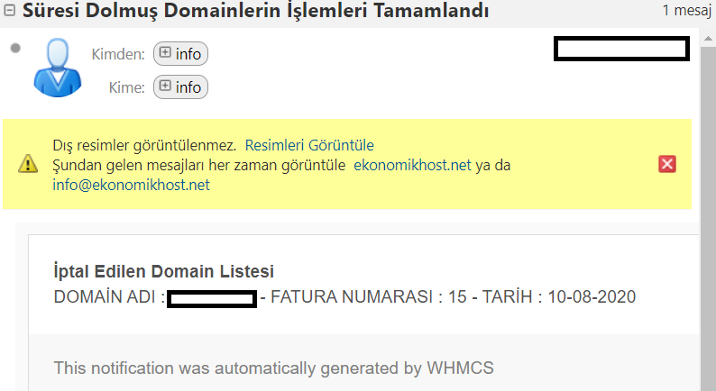Expand the Kime info recipient chip
The height and width of the screenshot is (391, 716).
pyautogui.click(x=181, y=87)
